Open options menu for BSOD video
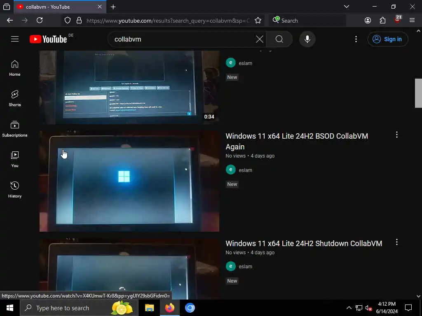The width and height of the screenshot is (422, 316). 396,135
